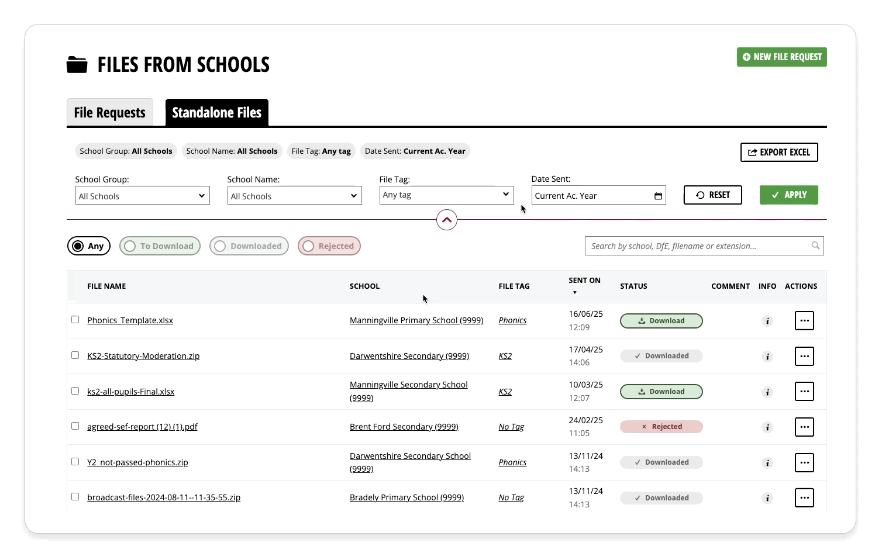
Task: Click the Sent On sort arrow
Action: click(x=574, y=292)
